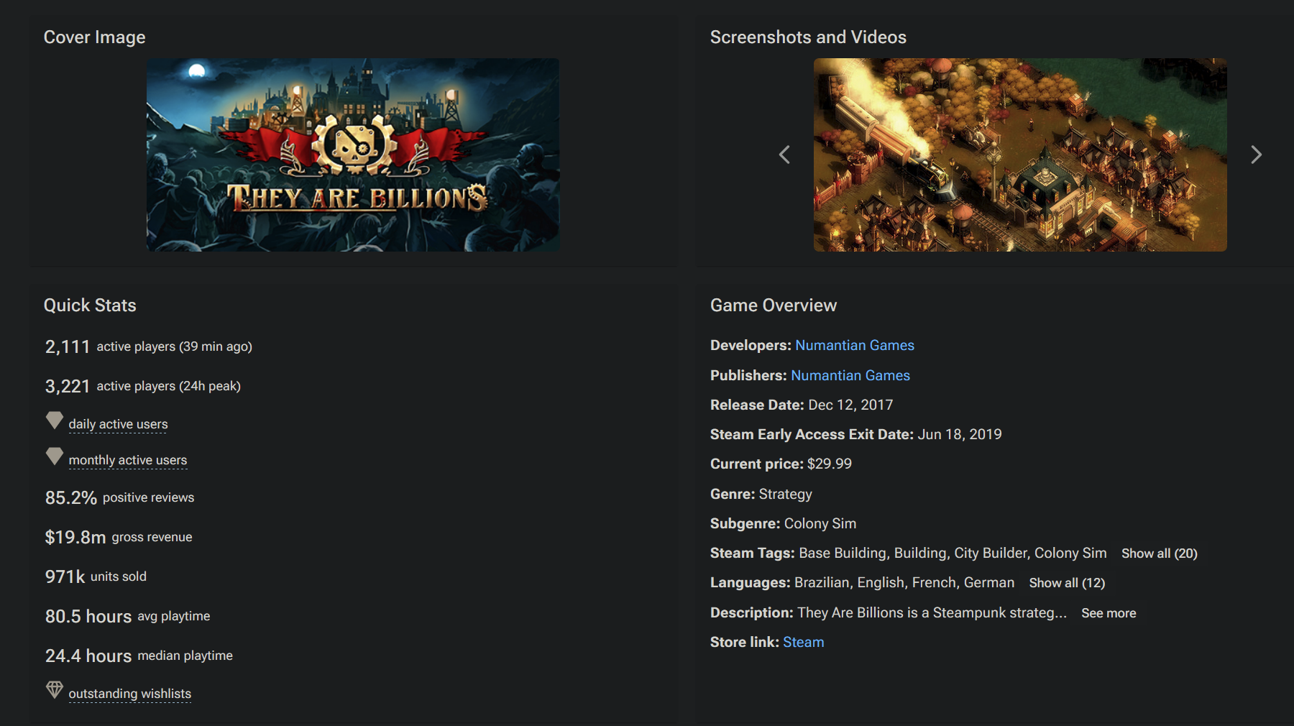
Task: Open the Numantian Games developer link
Action: pyautogui.click(x=855, y=345)
